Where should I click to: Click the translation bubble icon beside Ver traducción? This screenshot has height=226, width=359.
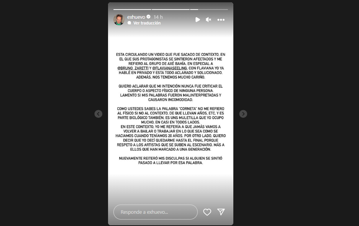130,23
